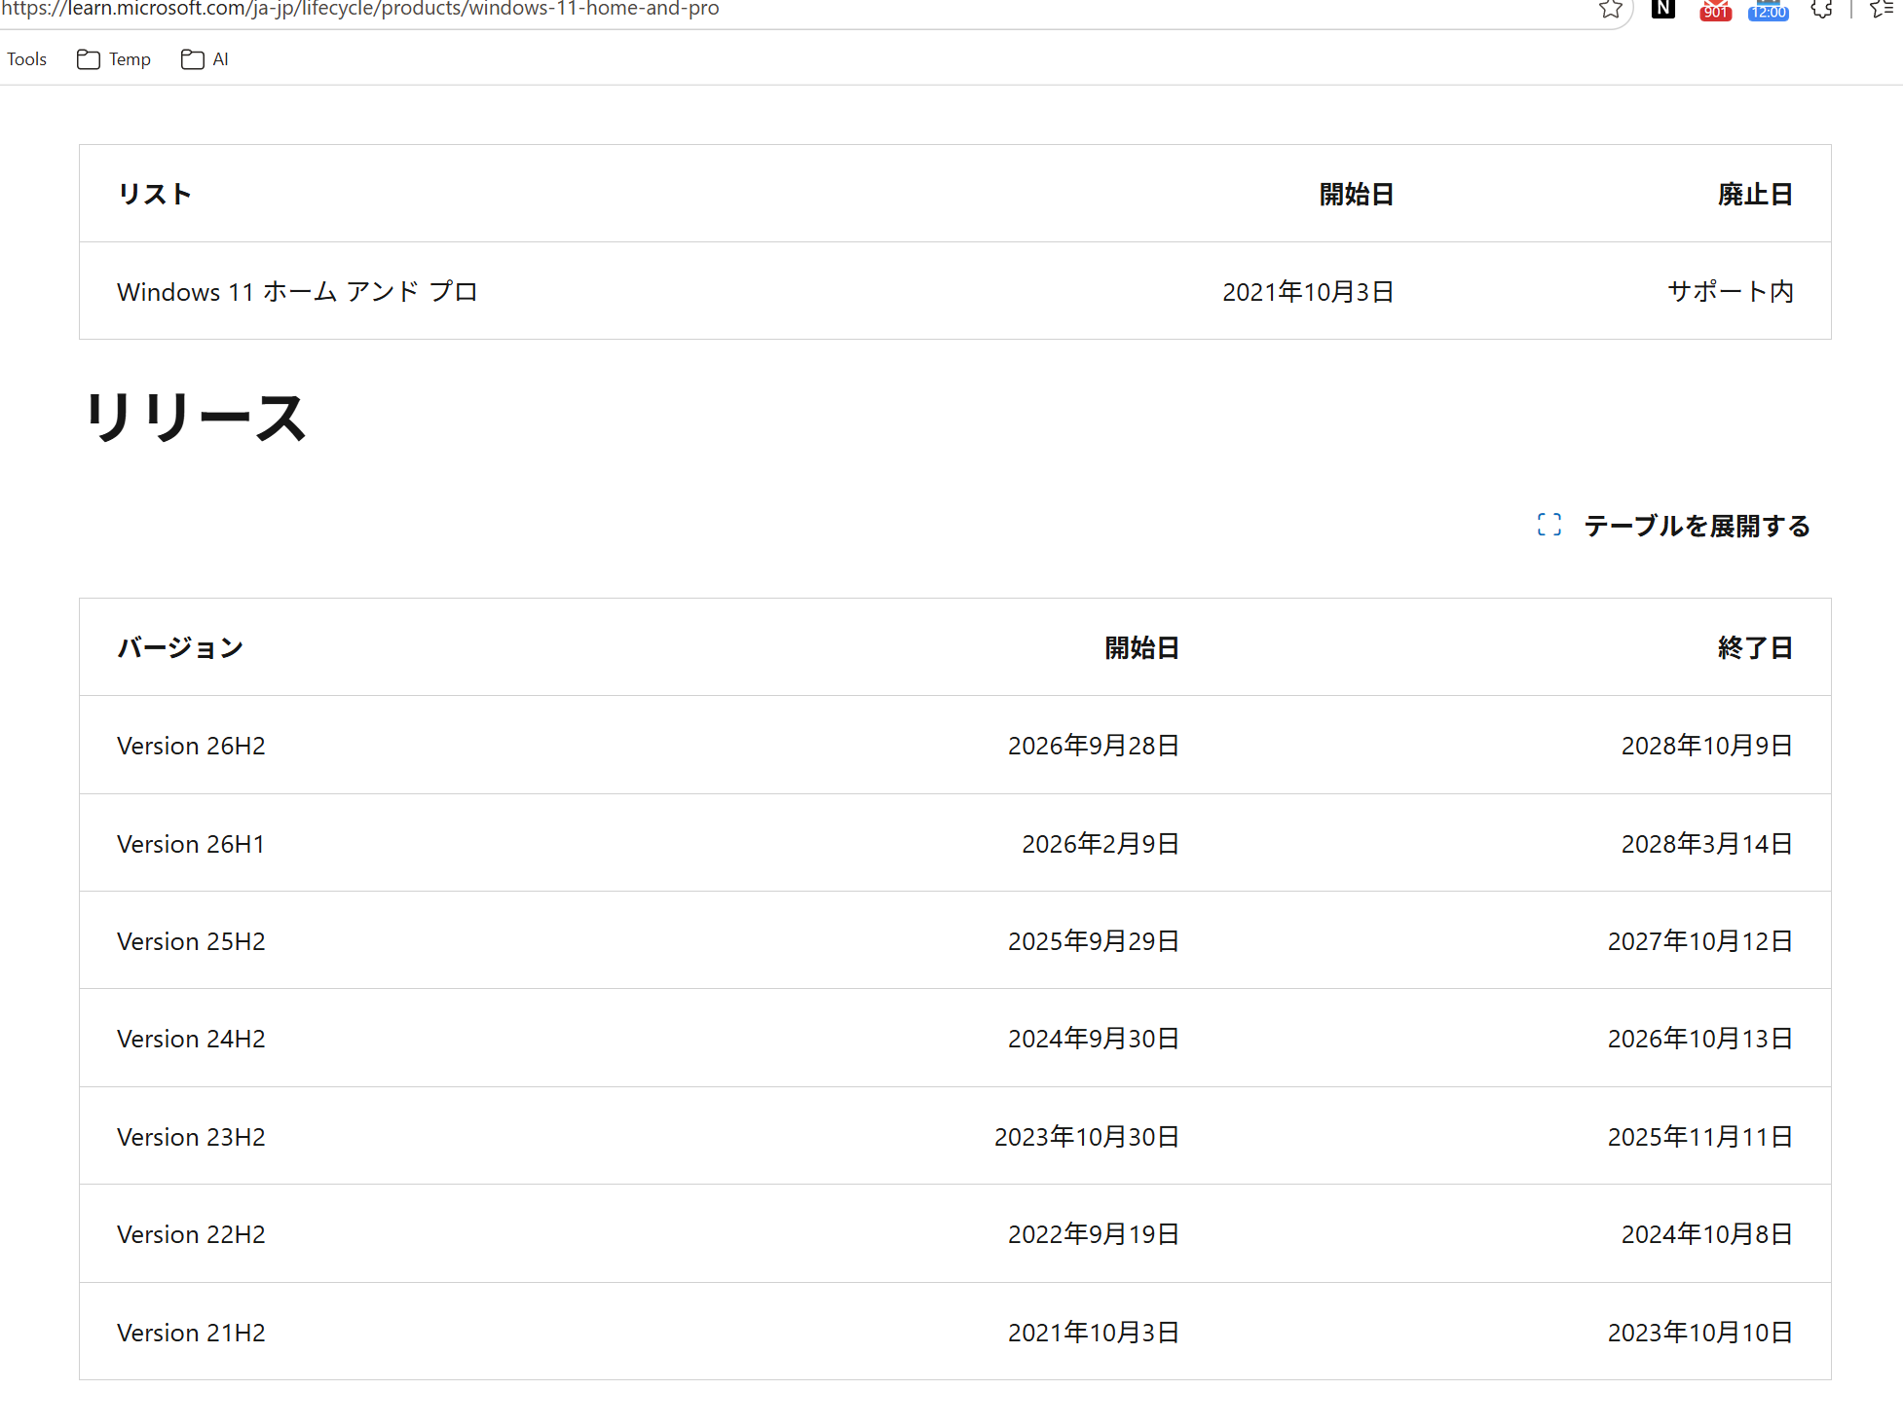Select the 2024年9月30日 start date
This screenshot has width=1903, height=1427.
point(1094,1039)
